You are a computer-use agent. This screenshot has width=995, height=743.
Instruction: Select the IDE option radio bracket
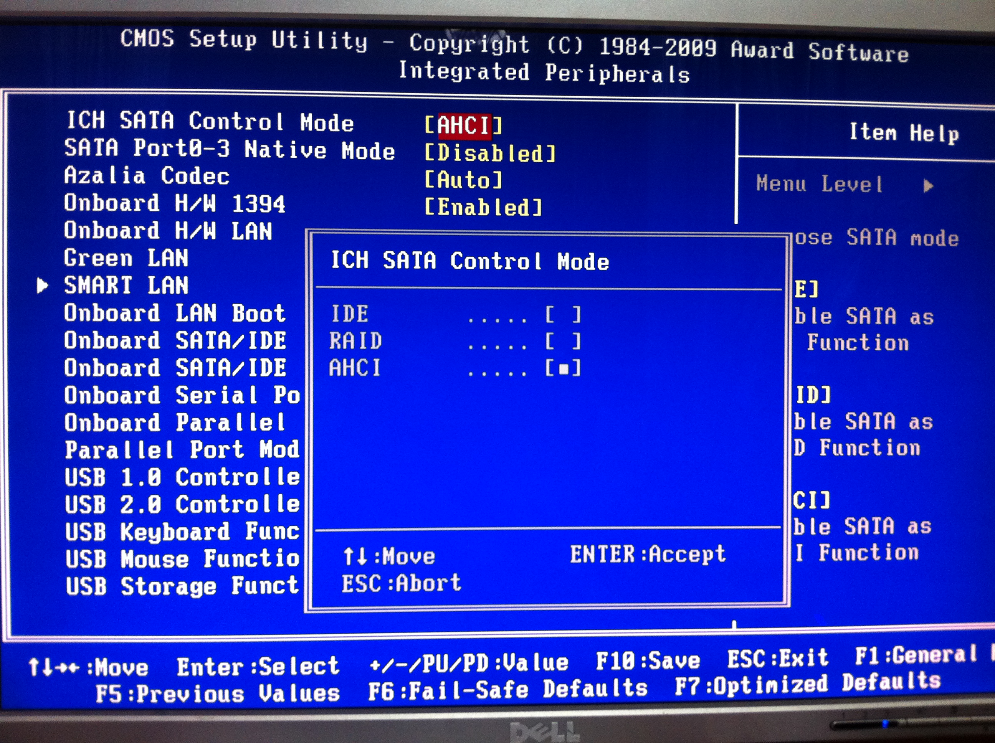(x=563, y=314)
